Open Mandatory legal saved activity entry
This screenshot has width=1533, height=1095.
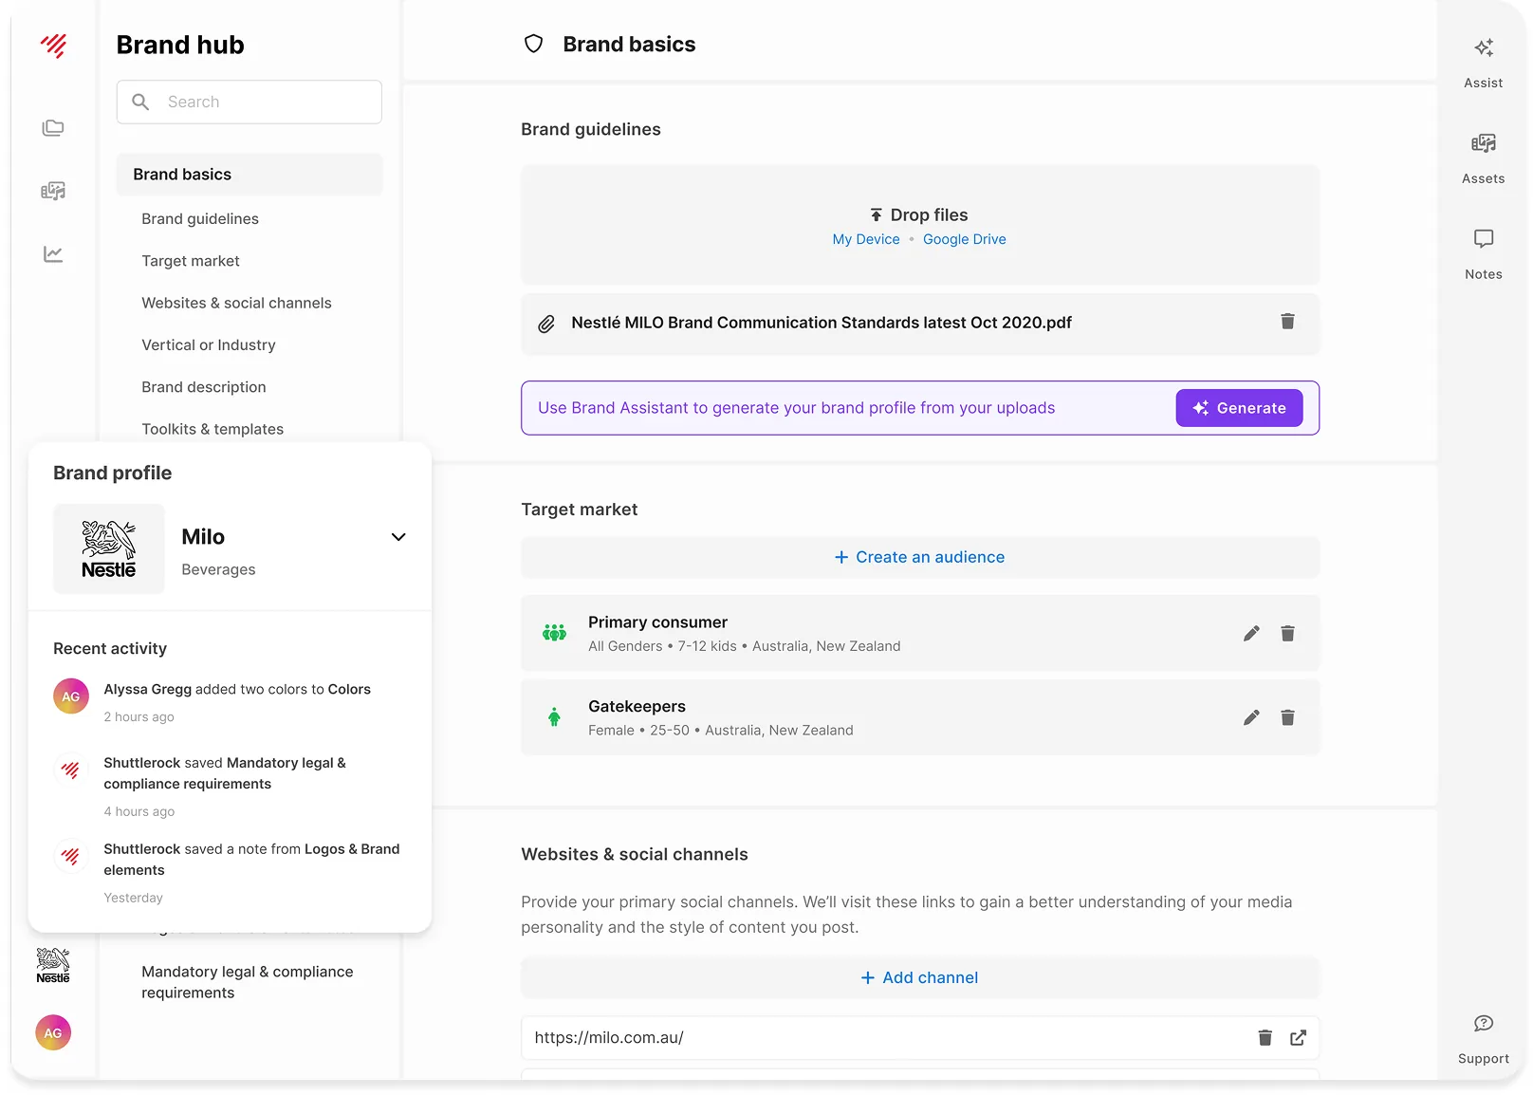(229, 786)
